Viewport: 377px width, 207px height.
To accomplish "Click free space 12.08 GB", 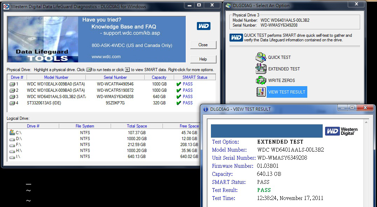I will 189,138.
